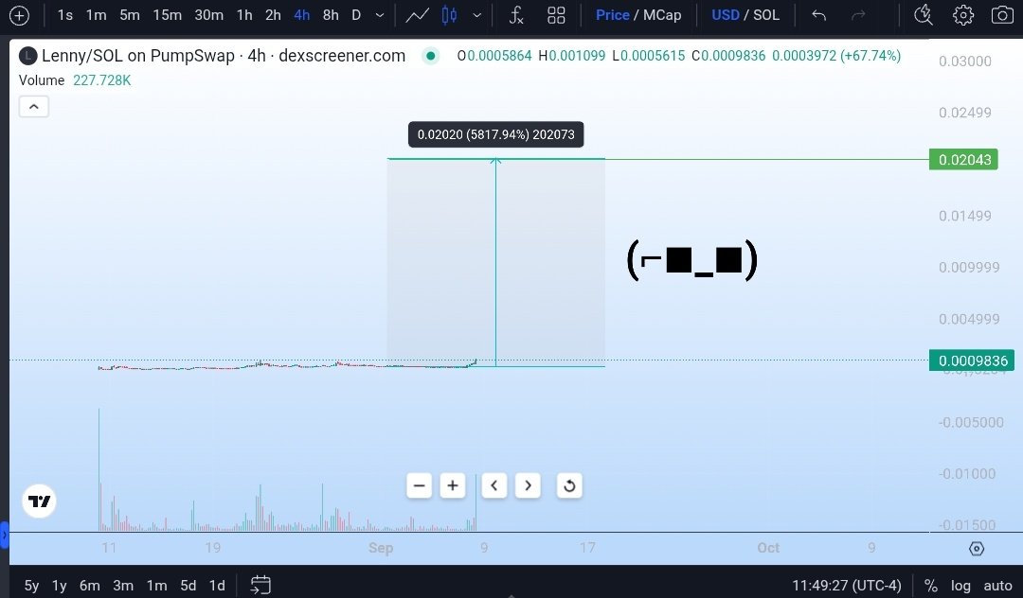Set date range to 5d

(x=188, y=586)
